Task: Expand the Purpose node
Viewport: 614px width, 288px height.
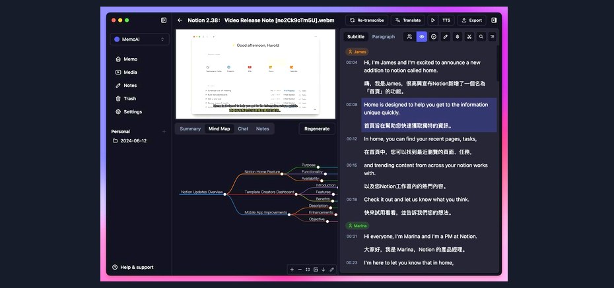Action: coord(318,167)
